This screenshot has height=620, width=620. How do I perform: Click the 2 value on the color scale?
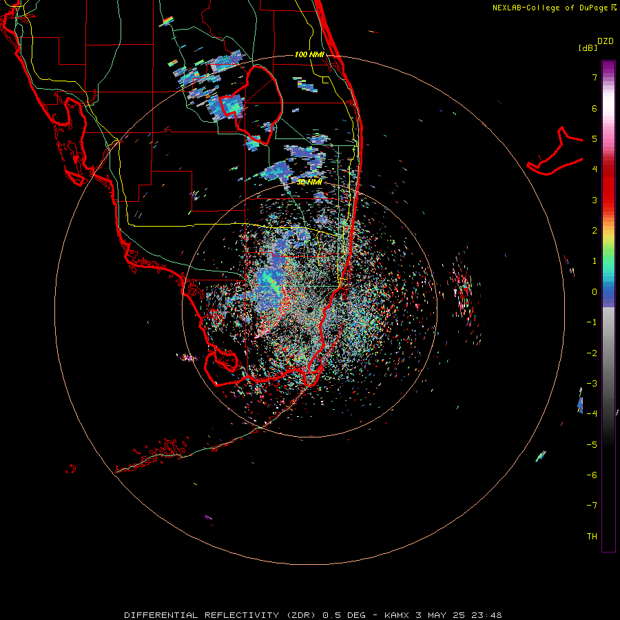coord(595,231)
